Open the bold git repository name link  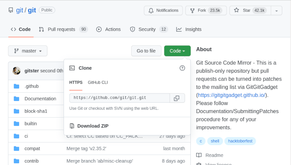pos(32,10)
